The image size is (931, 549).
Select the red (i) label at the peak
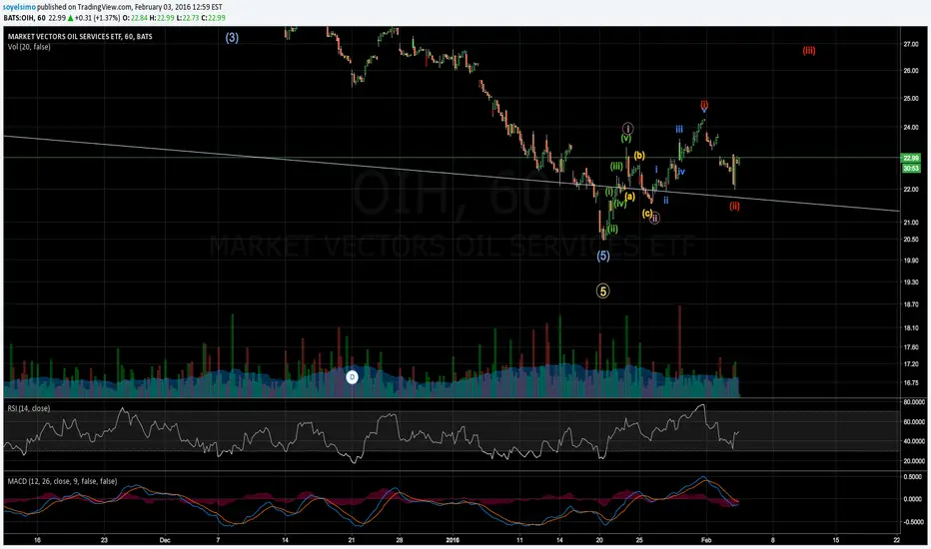tap(704, 105)
